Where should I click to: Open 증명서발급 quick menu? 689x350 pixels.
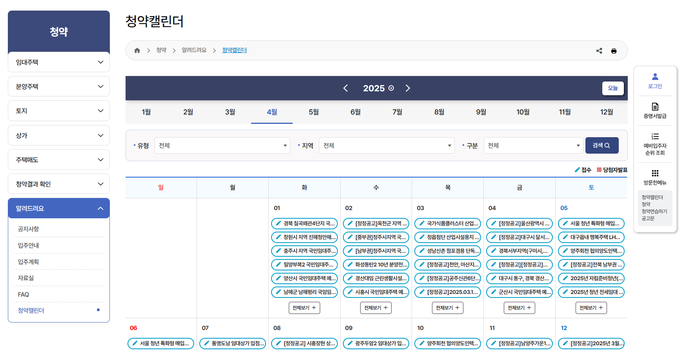tap(655, 111)
